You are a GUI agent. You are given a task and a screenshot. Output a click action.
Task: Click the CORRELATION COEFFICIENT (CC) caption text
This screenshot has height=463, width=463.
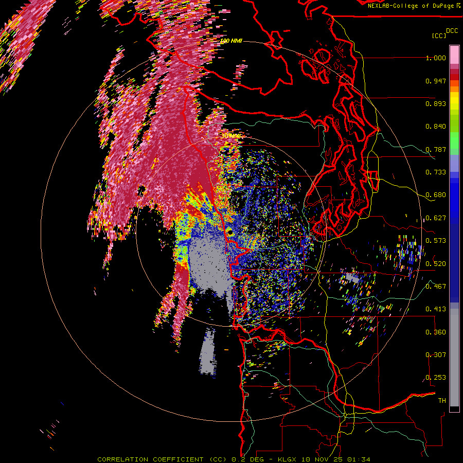pyautogui.click(x=162, y=459)
